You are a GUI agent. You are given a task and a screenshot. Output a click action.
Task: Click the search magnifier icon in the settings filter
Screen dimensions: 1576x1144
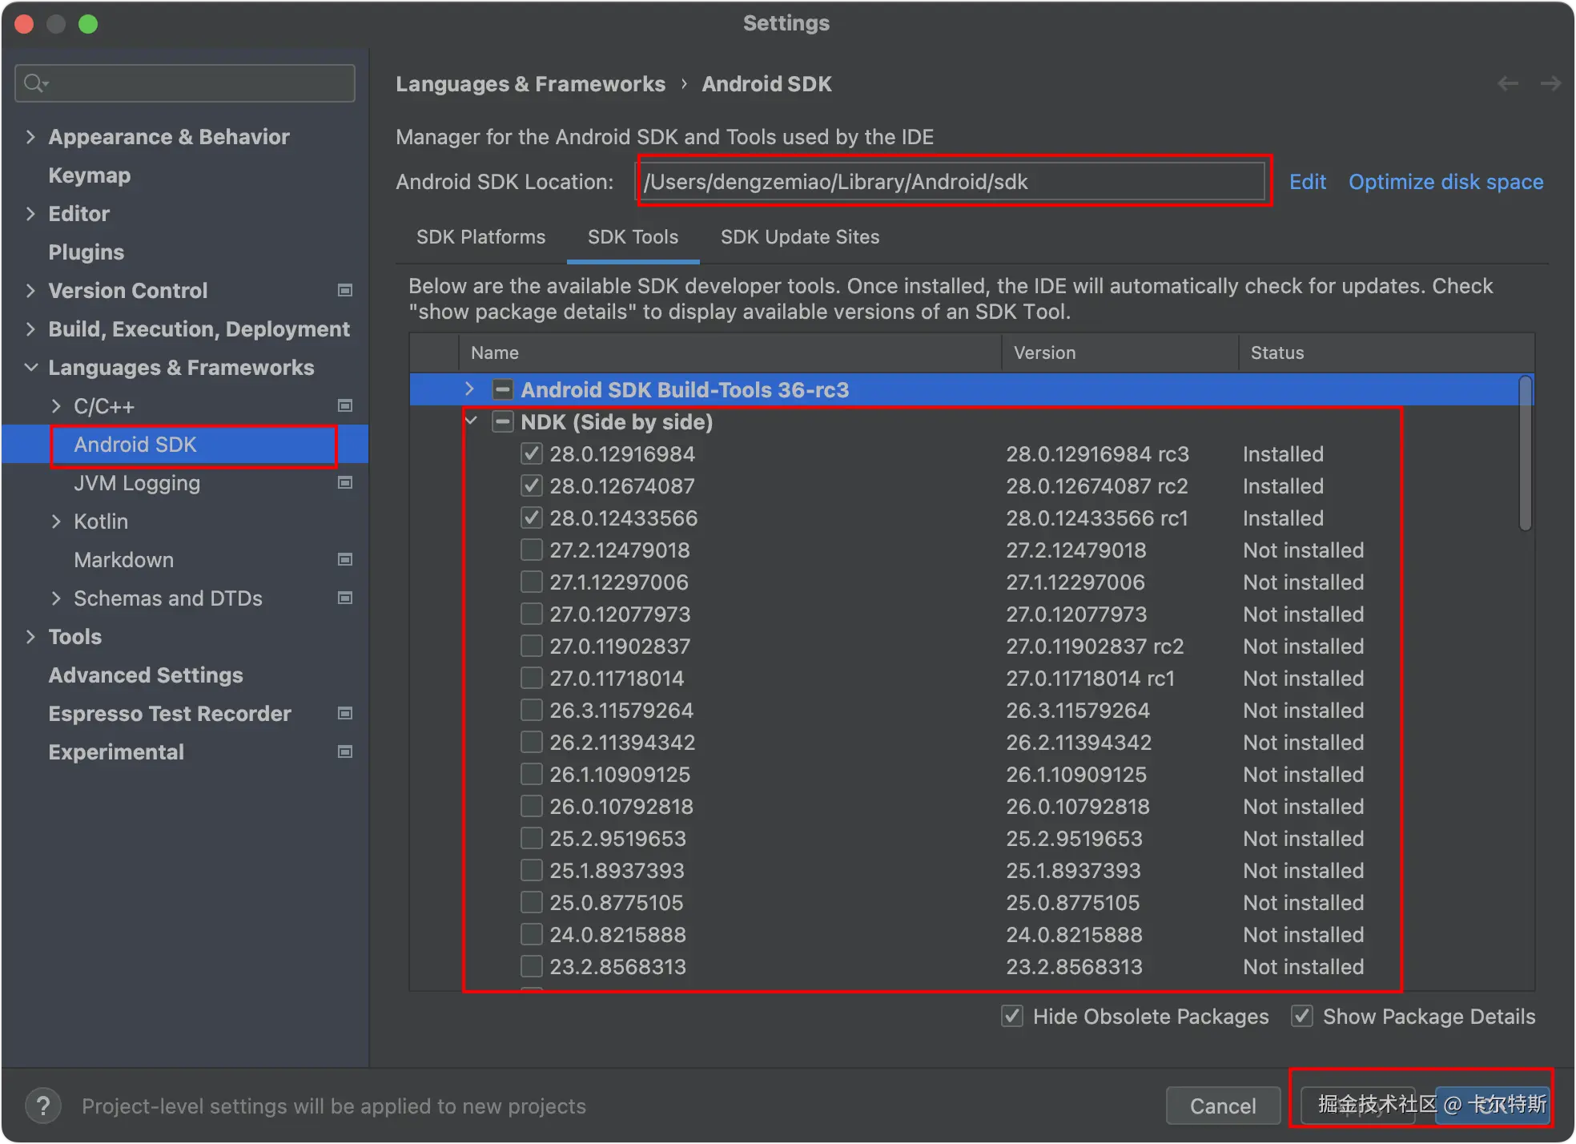pos(34,83)
